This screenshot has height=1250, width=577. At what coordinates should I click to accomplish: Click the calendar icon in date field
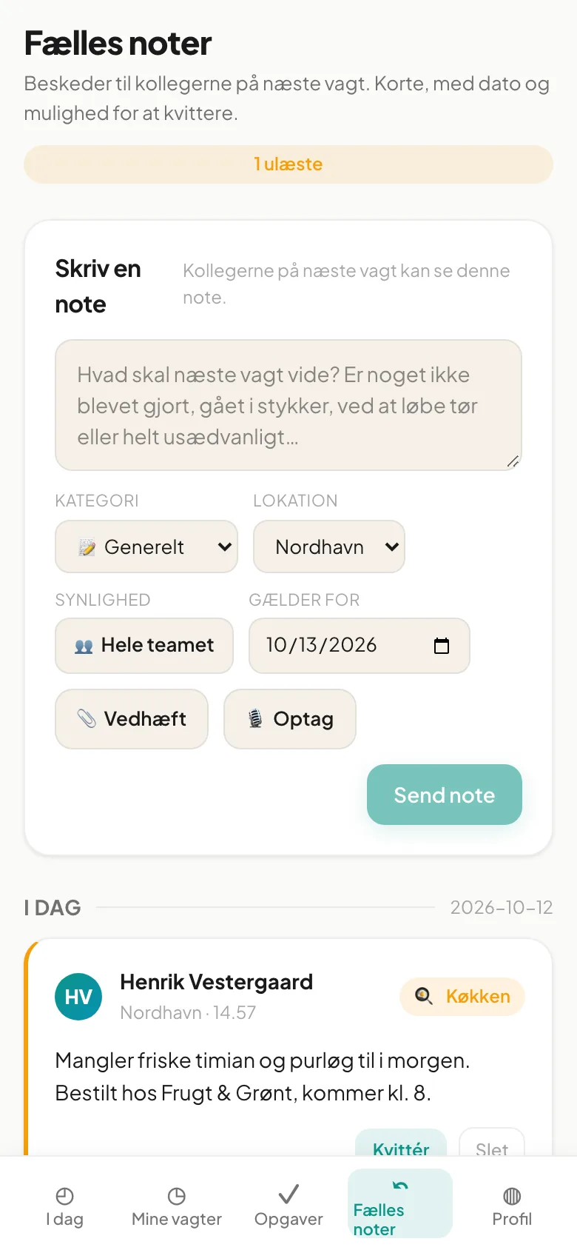[442, 646]
